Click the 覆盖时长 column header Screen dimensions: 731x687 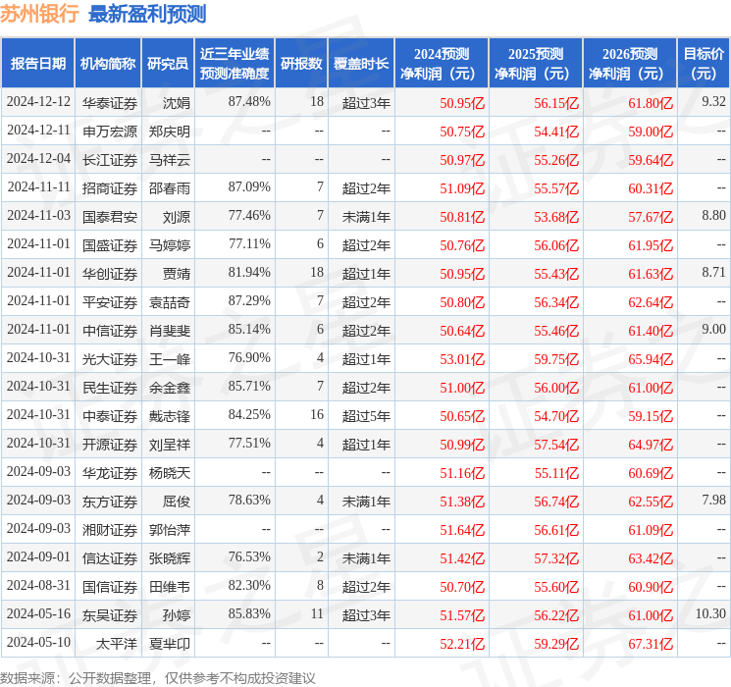coord(361,64)
